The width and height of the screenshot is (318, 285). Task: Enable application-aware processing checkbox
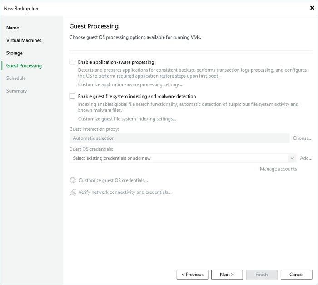pos(72,62)
